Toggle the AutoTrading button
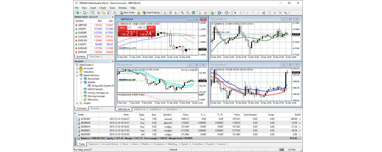The width and height of the screenshot is (382, 152). (151, 13)
